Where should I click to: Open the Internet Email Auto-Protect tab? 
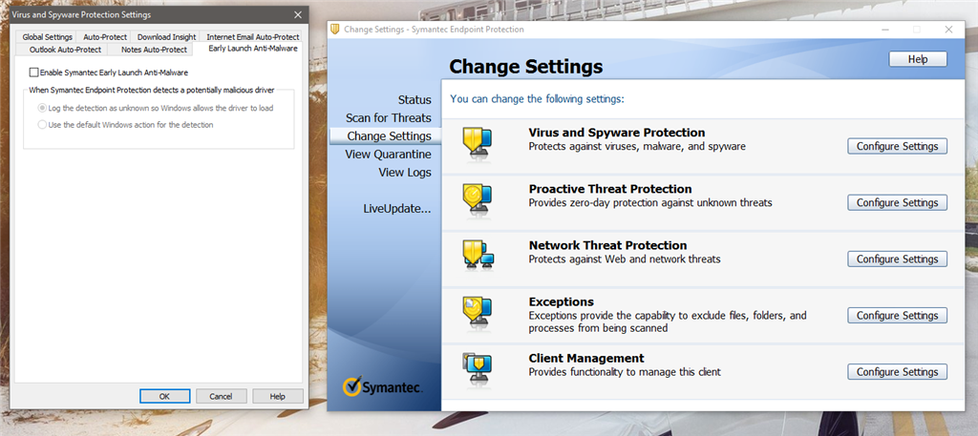click(252, 37)
